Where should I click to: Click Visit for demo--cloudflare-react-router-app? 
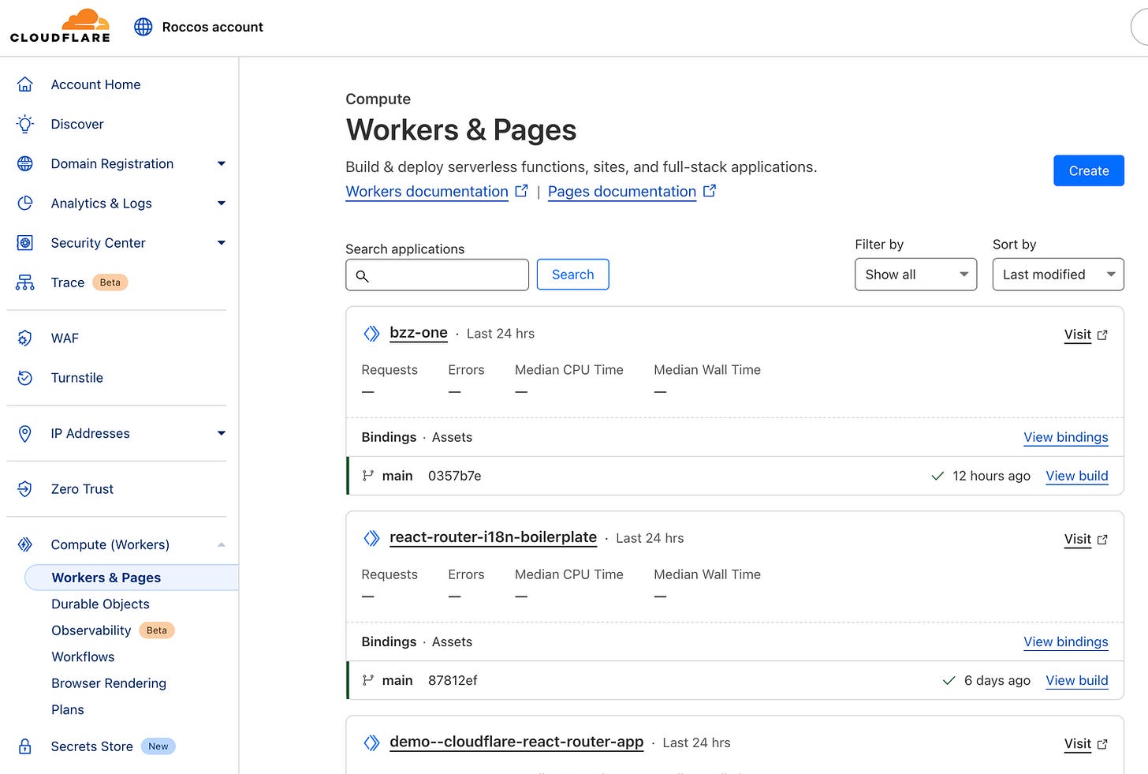(1078, 743)
